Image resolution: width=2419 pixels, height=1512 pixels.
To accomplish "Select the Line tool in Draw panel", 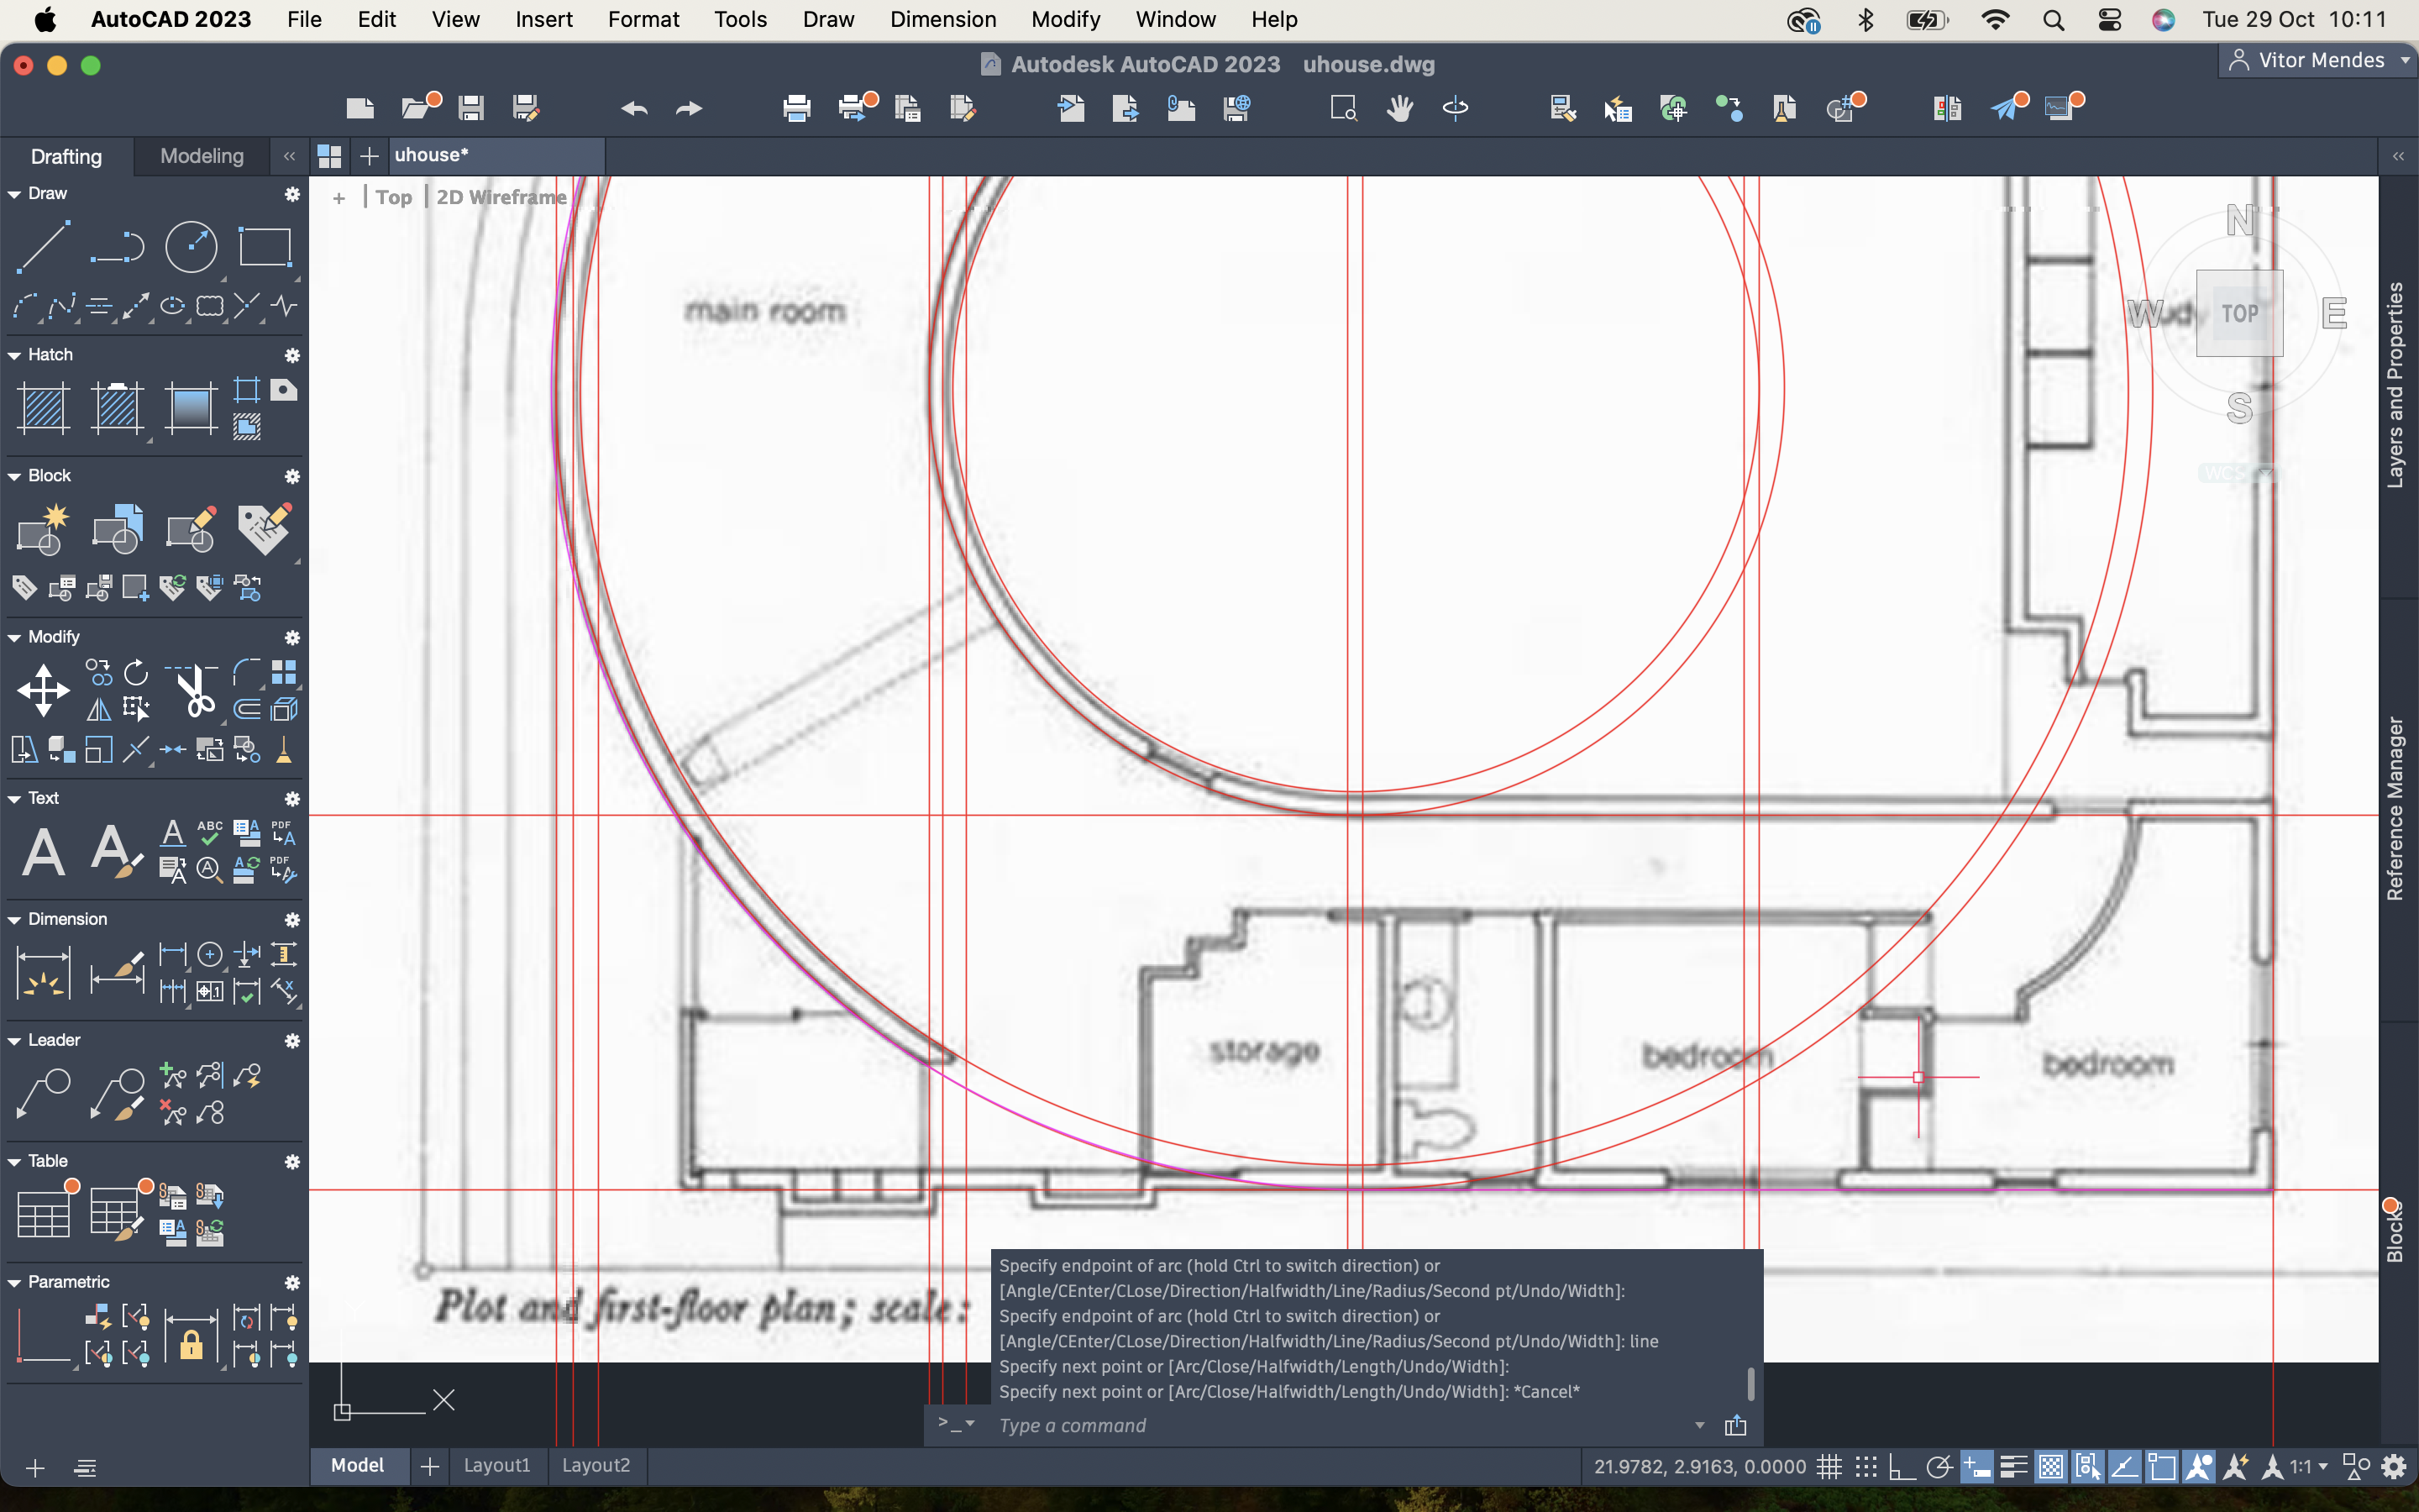I will tap(43, 247).
